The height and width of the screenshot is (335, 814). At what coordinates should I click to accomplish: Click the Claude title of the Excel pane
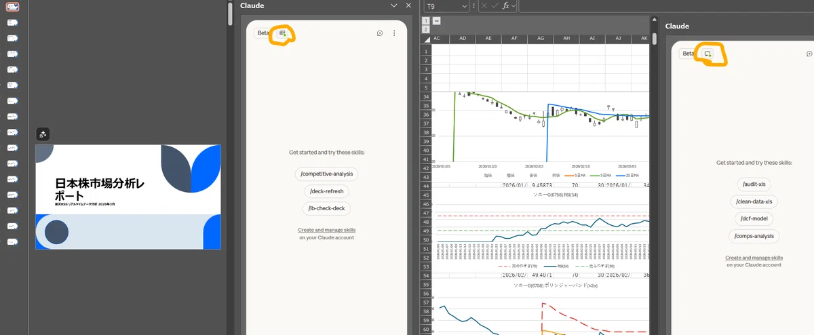coord(677,26)
